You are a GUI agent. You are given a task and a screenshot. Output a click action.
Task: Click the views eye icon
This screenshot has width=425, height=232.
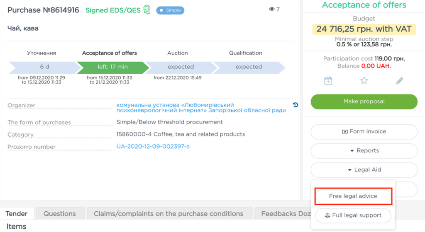click(x=272, y=9)
